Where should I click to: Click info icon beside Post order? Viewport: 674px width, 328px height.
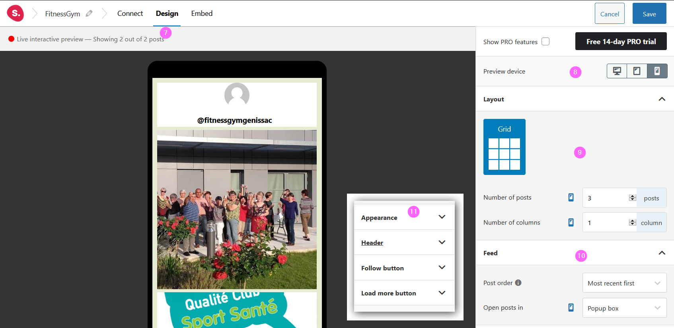click(518, 283)
